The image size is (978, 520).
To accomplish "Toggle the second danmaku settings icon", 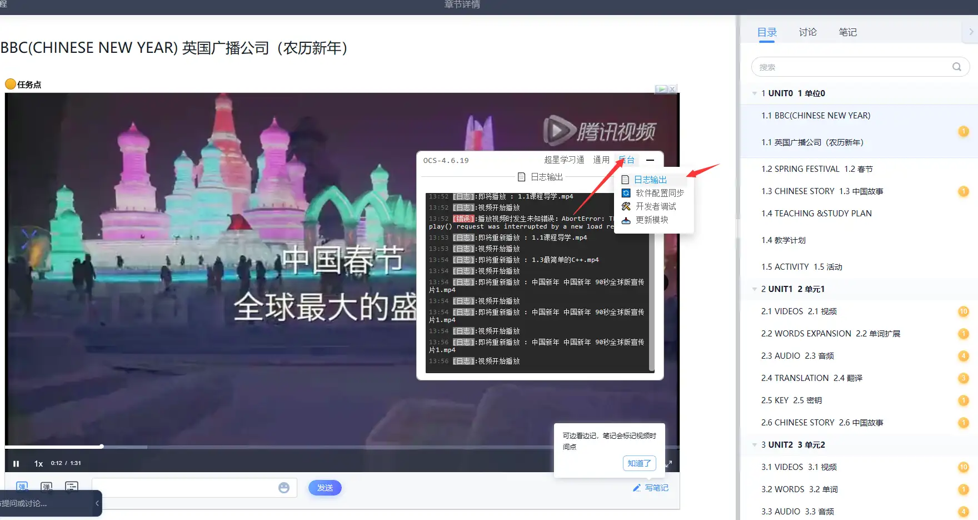I will click(47, 487).
